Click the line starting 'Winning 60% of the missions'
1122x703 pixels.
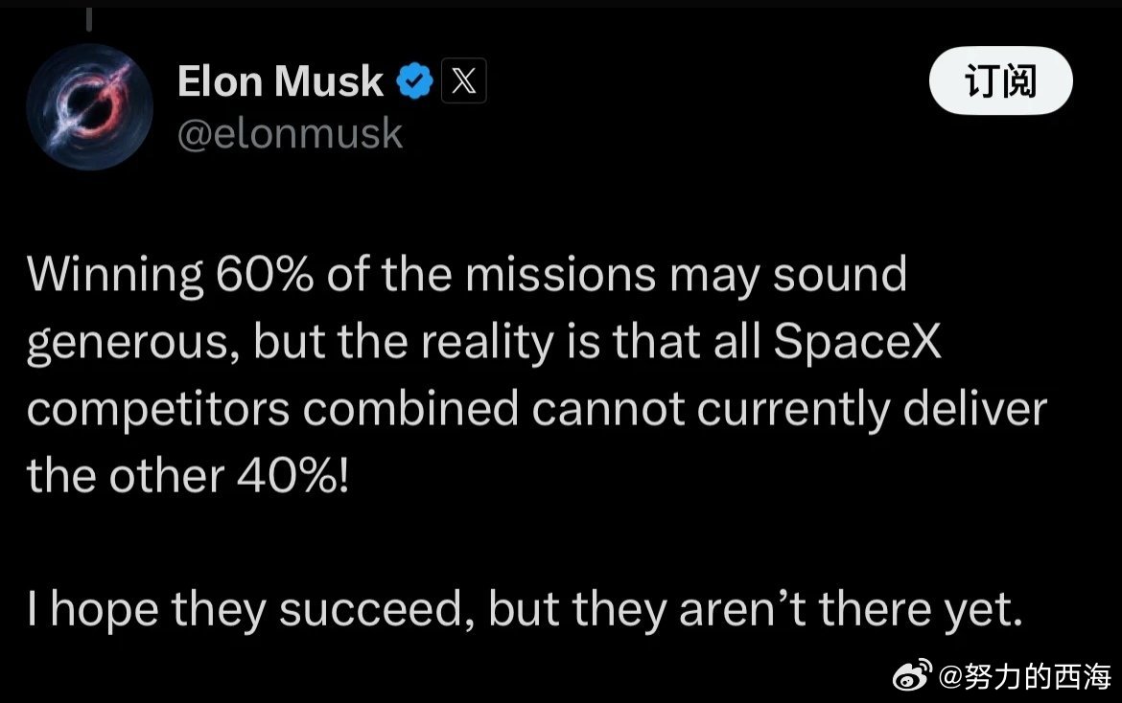click(467, 276)
